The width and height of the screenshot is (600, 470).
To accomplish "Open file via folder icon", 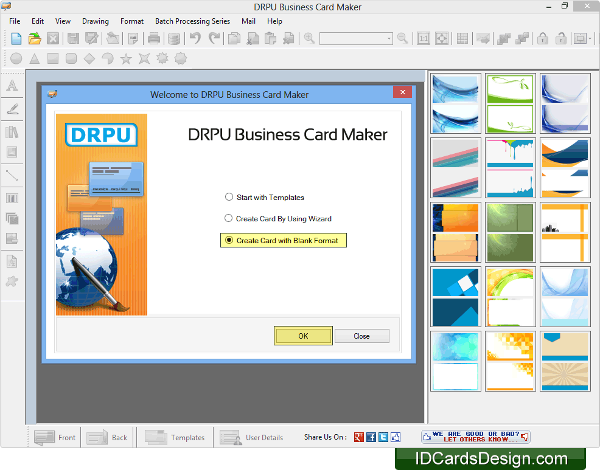I will coord(35,39).
